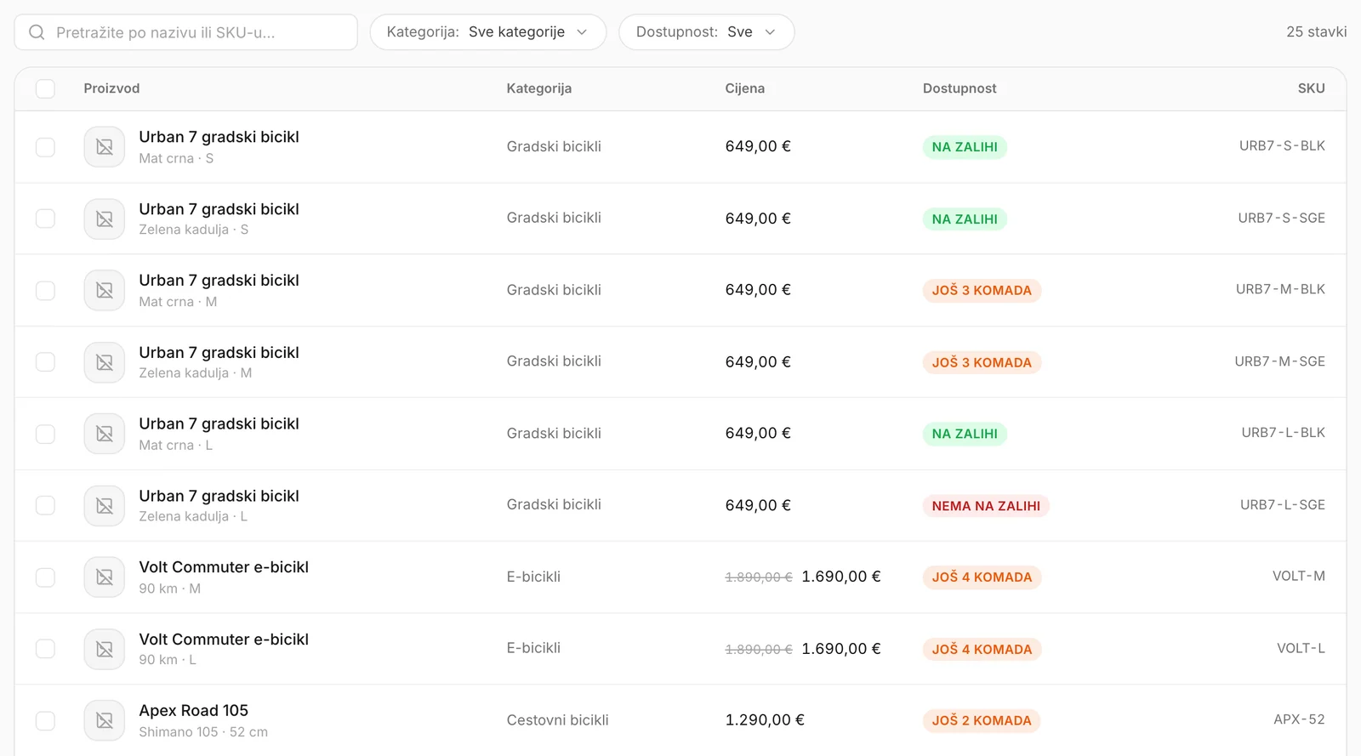Image resolution: width=1361 pixels, height=756 pixels.
Task: Click the chevron next to Sve kategorije
Action: click(582, 32)
